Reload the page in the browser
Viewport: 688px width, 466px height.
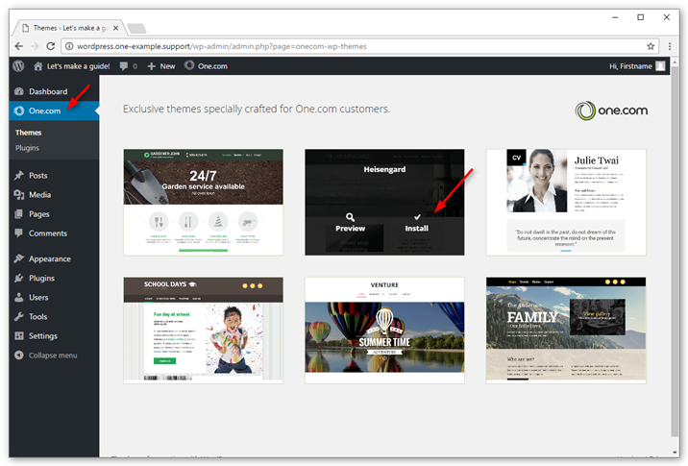(51, 46)
